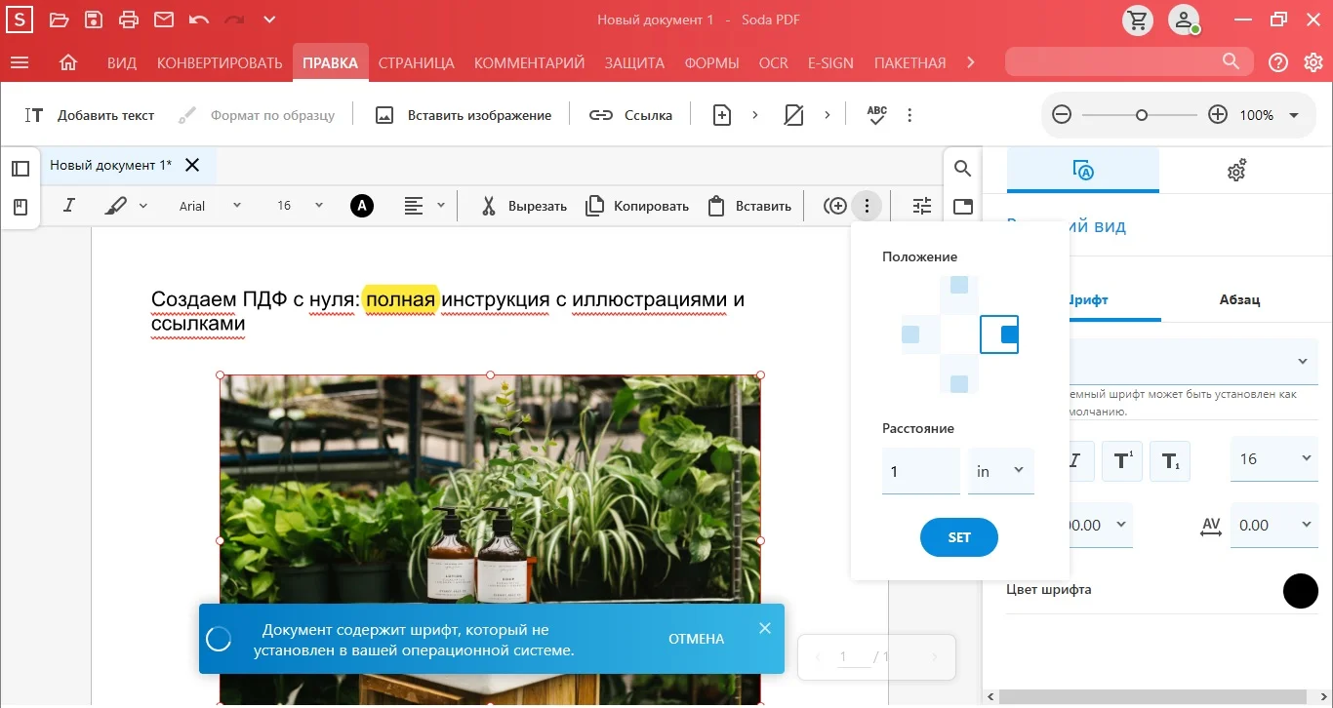The image size is (1333, 708).
Task: Open the E-SIGN tab
Action: click(x=830, y=62)
